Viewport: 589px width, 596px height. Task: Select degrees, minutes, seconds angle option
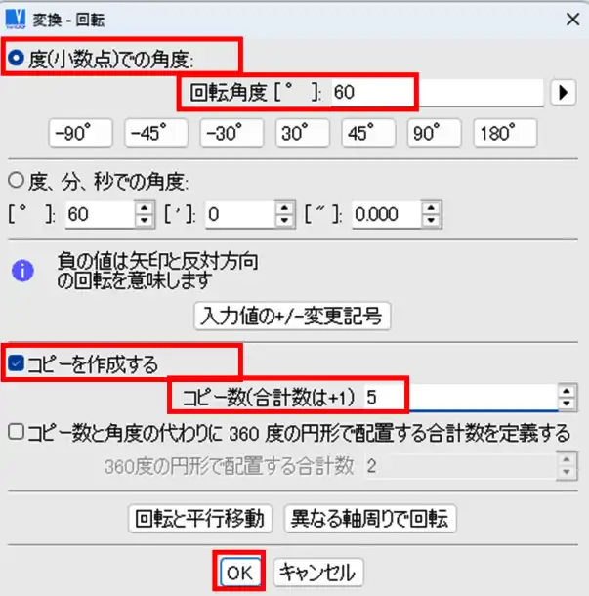click(x=16, y=180)
